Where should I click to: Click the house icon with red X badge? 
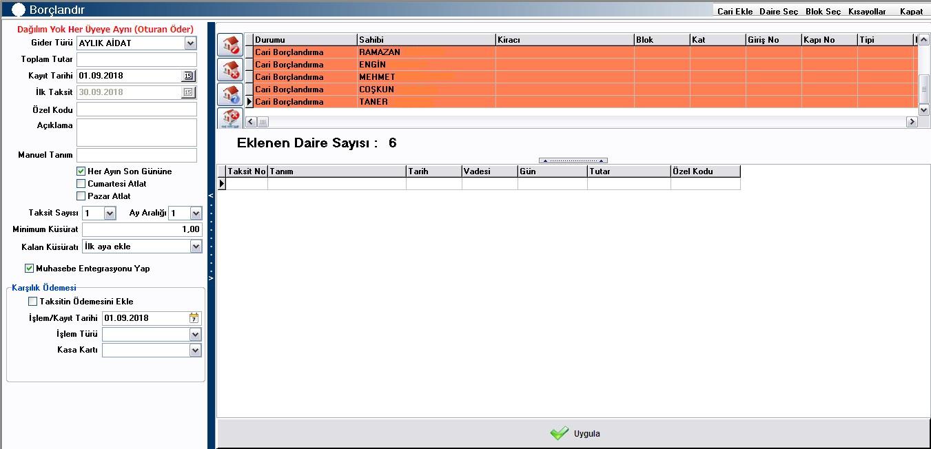(x=230, y=70)
